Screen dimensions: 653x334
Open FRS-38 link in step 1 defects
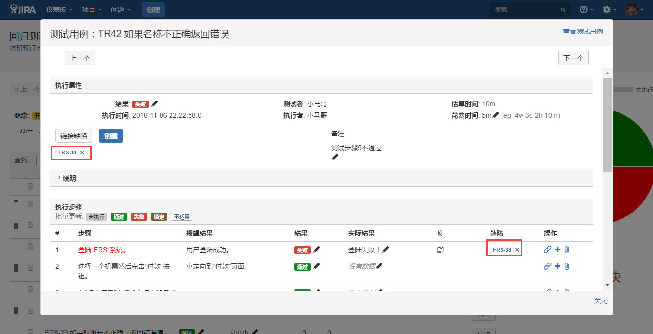(x=502, y=250)
